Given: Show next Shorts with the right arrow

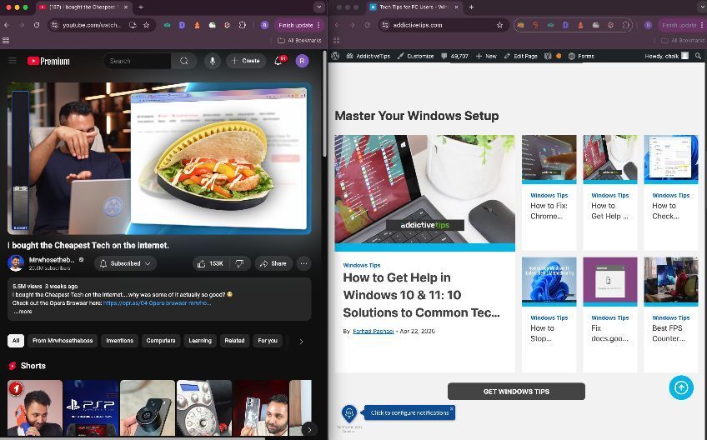Looking at the screenshot, I should 309,430.
